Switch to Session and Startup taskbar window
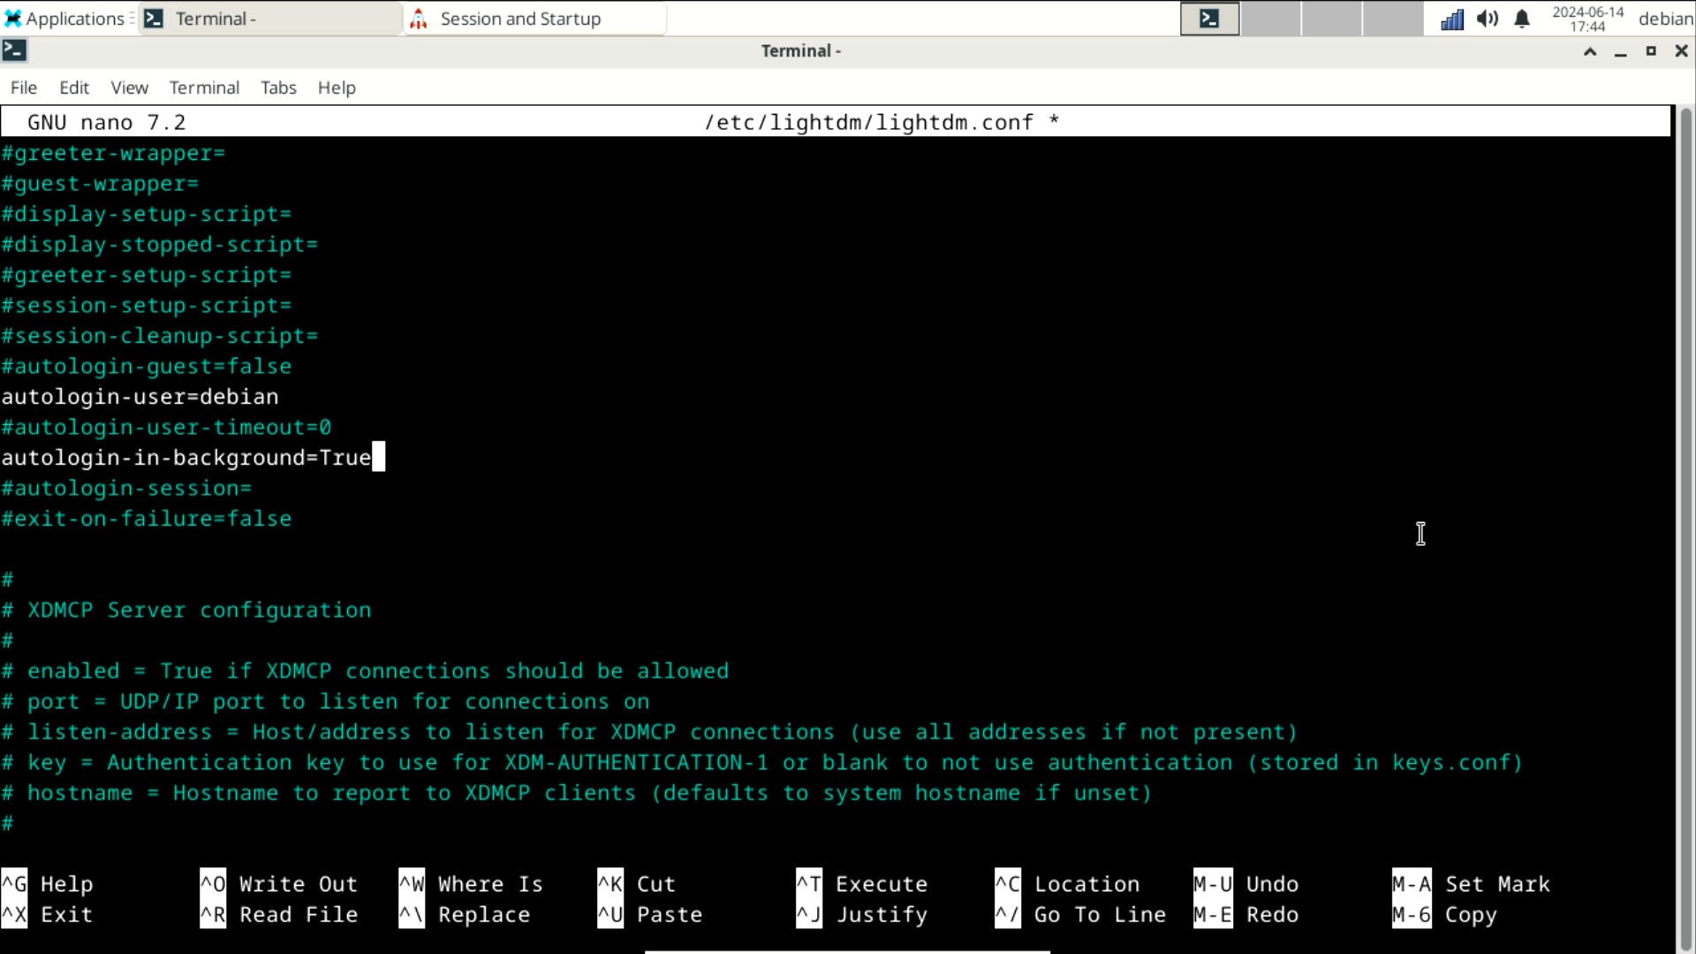This screenshot has height=954, width=1696. pos(534,19)
